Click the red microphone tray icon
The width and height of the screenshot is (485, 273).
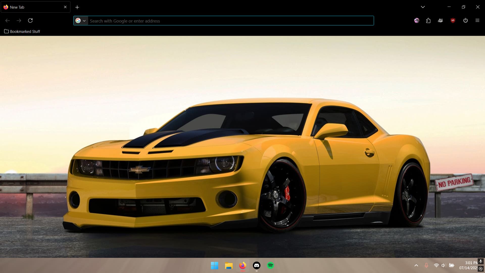click(426, 265)
